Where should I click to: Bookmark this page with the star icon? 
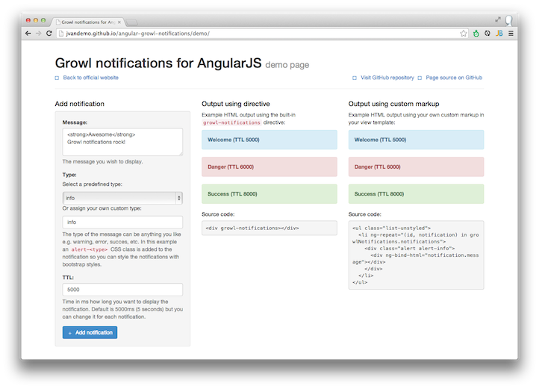click(x=464, y=34)
